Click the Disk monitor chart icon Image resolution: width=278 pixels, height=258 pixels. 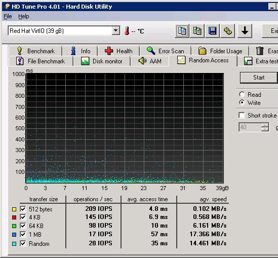(85, 61)
